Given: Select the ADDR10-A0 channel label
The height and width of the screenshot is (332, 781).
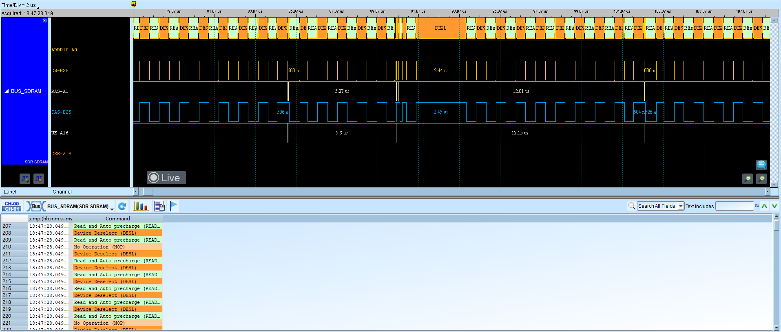Looking at the screenshot, I should tap(64, 50).
